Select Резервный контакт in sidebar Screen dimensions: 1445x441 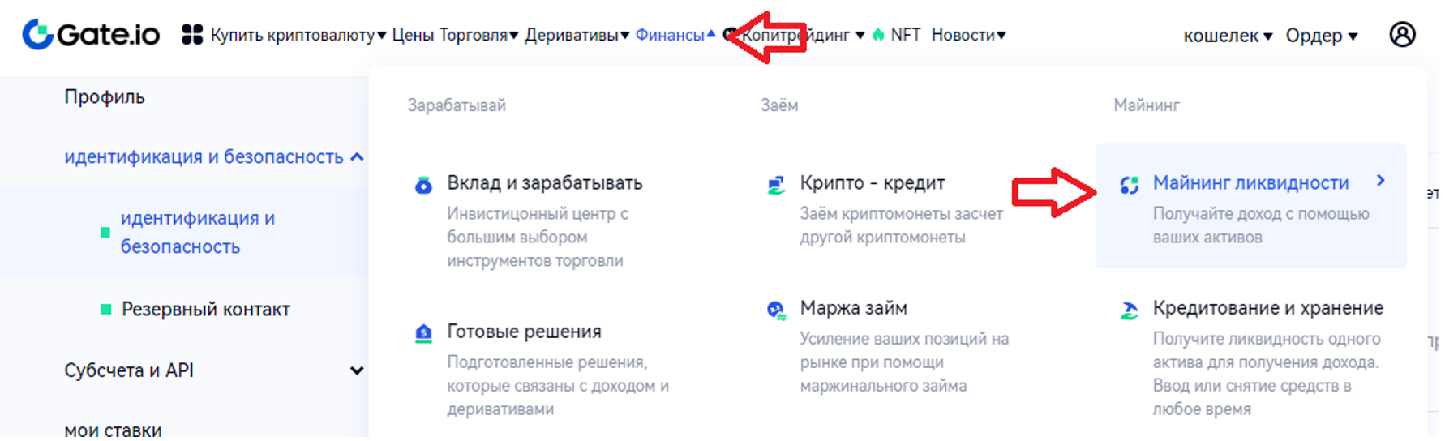click(x=205, y=309)
